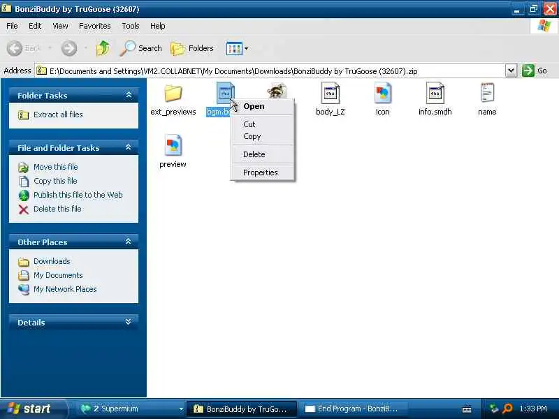Click the orange magnifier tray icon
The image size is (559, 419).
point(507,409)
